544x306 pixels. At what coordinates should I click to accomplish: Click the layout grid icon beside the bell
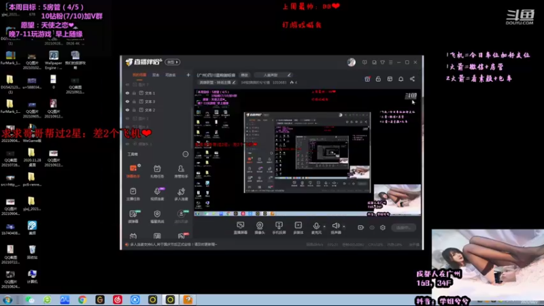point(390,79)
